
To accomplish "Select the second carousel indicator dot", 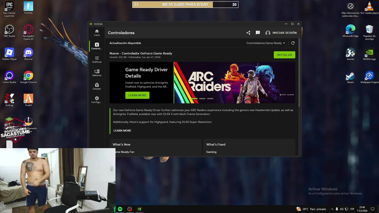I will (x=202, y=99).
